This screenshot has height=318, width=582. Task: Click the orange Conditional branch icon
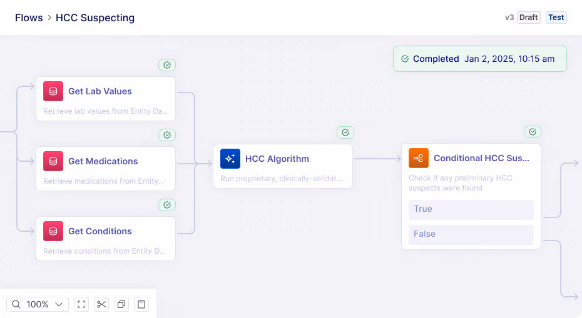click(419, 158)
